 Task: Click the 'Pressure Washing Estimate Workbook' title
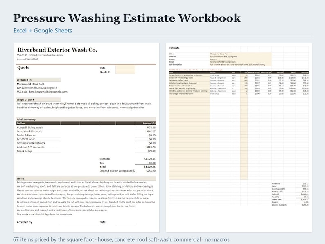[127, 18]
